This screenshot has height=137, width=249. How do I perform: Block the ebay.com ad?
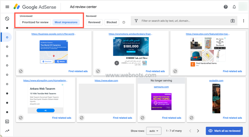(x=82, y=118)
